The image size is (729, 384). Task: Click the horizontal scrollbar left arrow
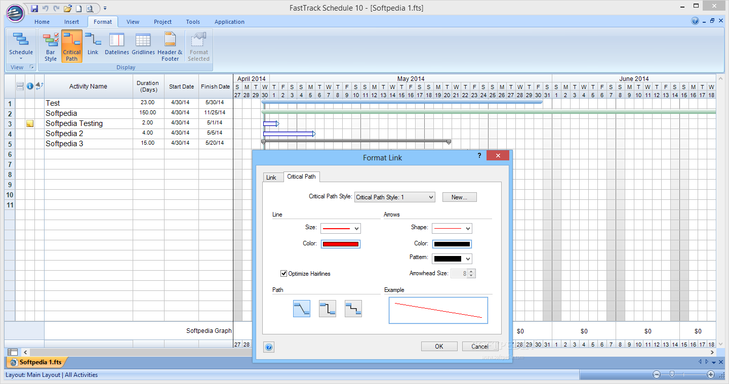pyautogui.click(x=26, y=352)
